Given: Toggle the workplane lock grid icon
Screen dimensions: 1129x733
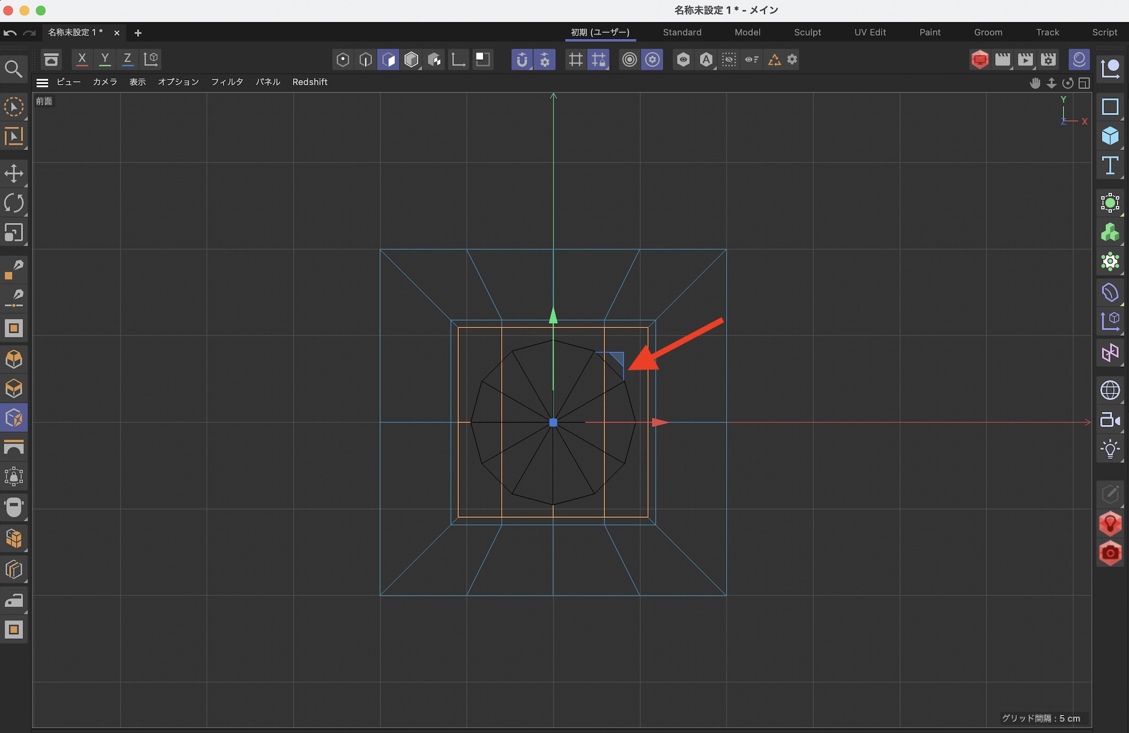Looking at the screenshot, I should pos(598,59).
